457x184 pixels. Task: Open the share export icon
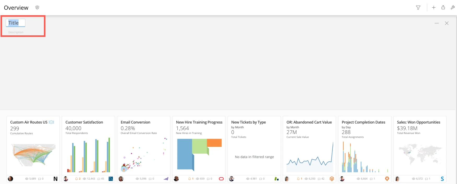(x=443, y=7)
